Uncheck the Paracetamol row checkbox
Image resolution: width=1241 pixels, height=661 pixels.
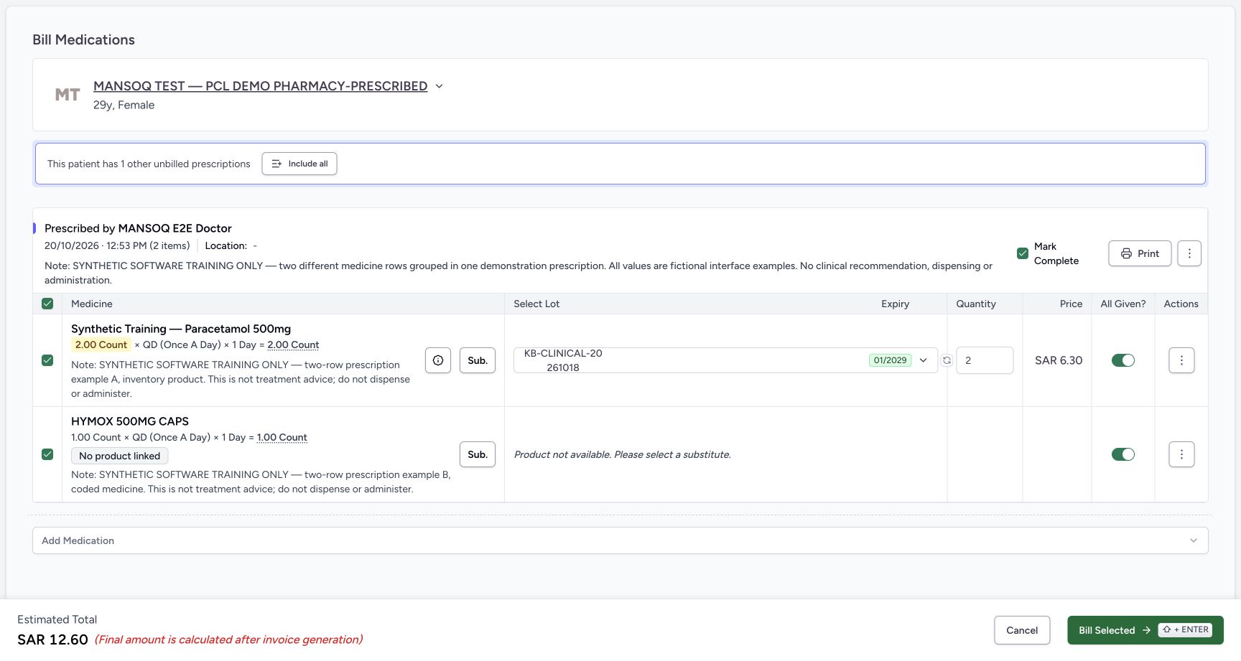pyautogui.click(x=47, y=360)
